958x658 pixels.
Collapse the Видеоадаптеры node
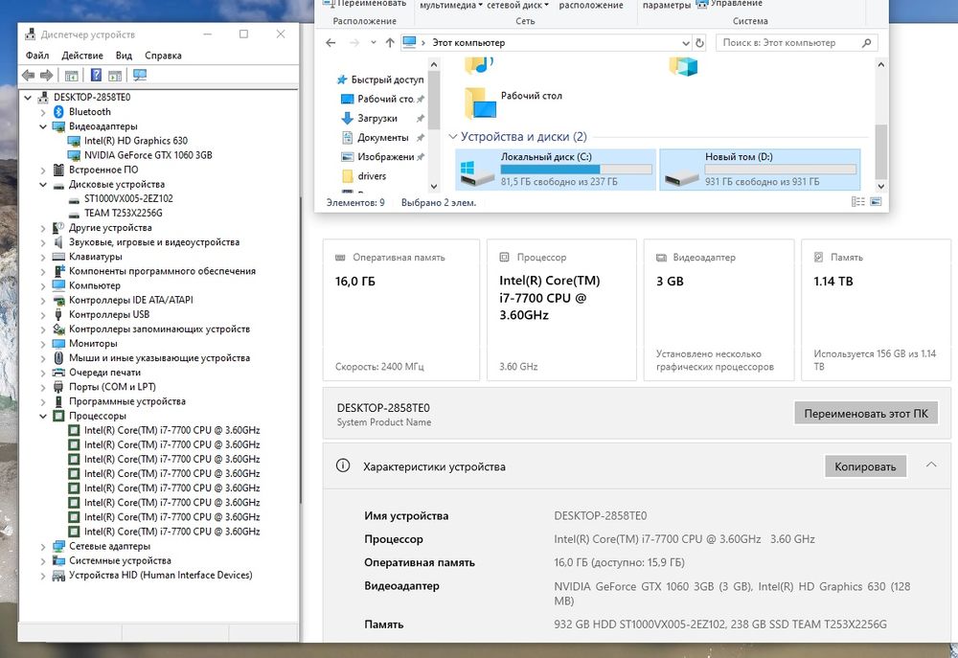[43, 126]
